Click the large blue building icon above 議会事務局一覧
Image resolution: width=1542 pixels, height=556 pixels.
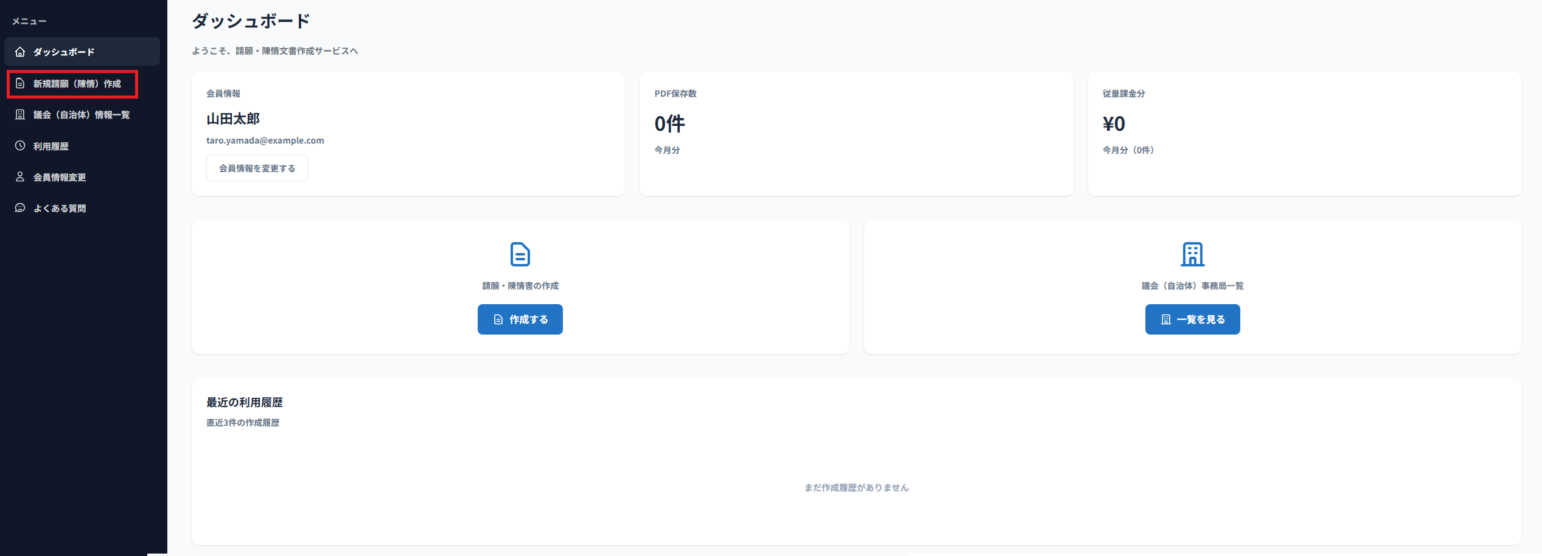click(1192, 254)
